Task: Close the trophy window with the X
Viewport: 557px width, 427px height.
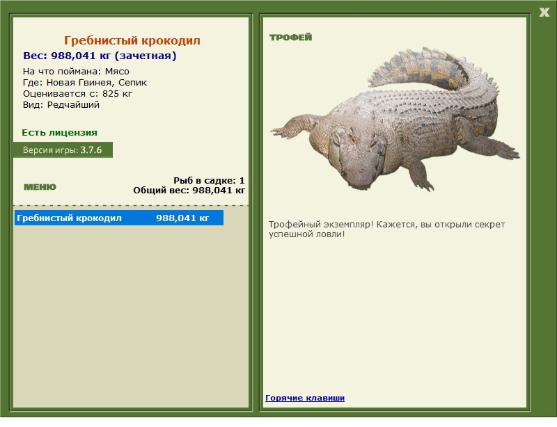Action: (x=544, y=12)
